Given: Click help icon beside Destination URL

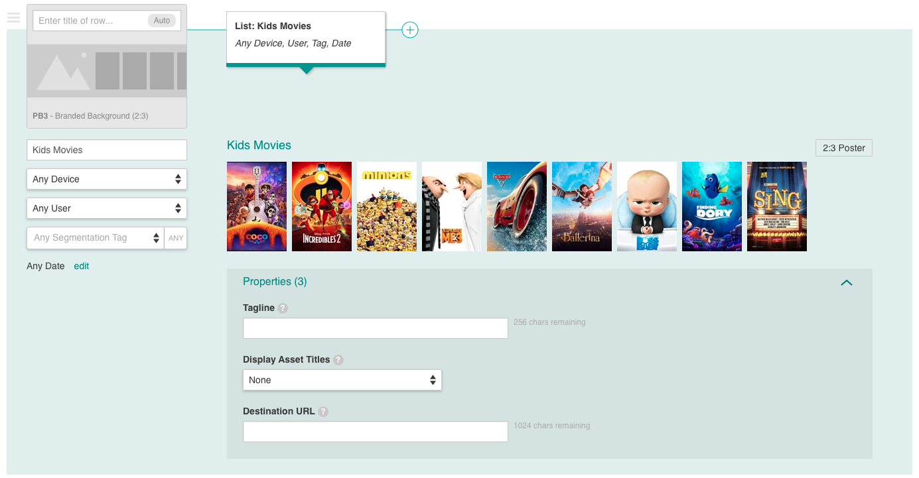Looking at the screenshot, I should coord(323,412).
